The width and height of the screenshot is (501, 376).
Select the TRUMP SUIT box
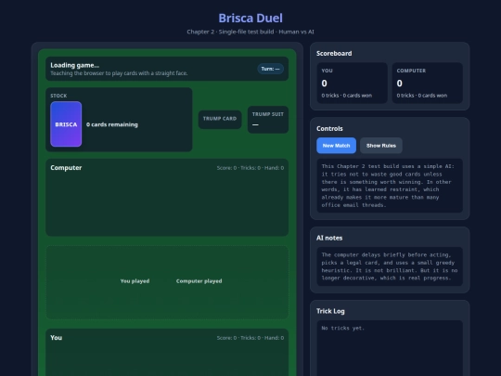click(x=268, y=120)
